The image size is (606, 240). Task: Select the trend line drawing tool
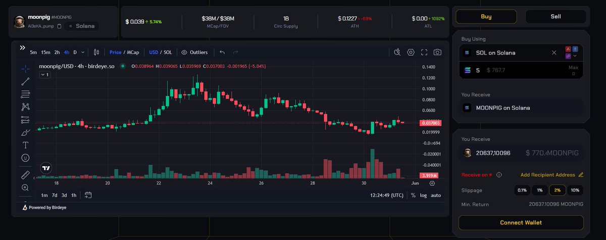[x=25, y=81]
